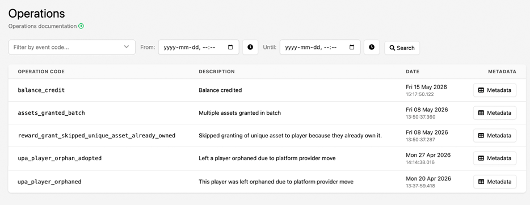This screenshot has height=205, width=530.
Task: Click the Until date-time input
Action: [x=320, y=47]
